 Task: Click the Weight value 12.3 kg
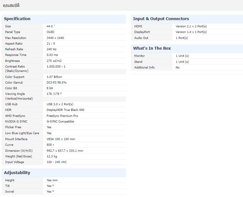click(52, 156)
